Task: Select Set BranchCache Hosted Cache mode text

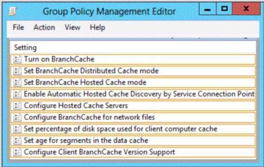Action: tap(85, 82)
